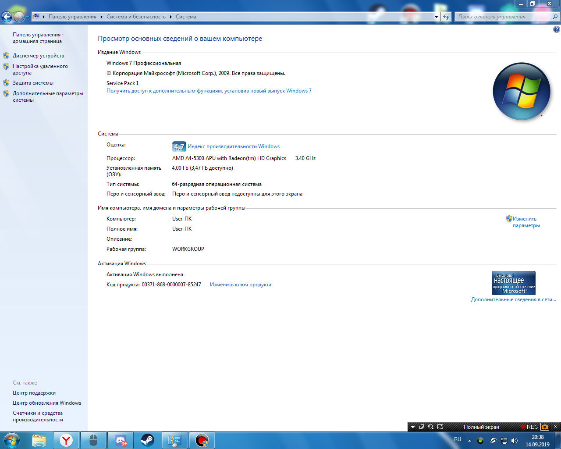Click recorder region selection icon
The width and height of the screenshot is (561, 449).
(x=440, y=427)
